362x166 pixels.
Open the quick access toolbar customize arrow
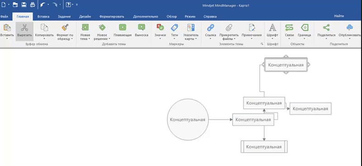click(x=76, y=5)
